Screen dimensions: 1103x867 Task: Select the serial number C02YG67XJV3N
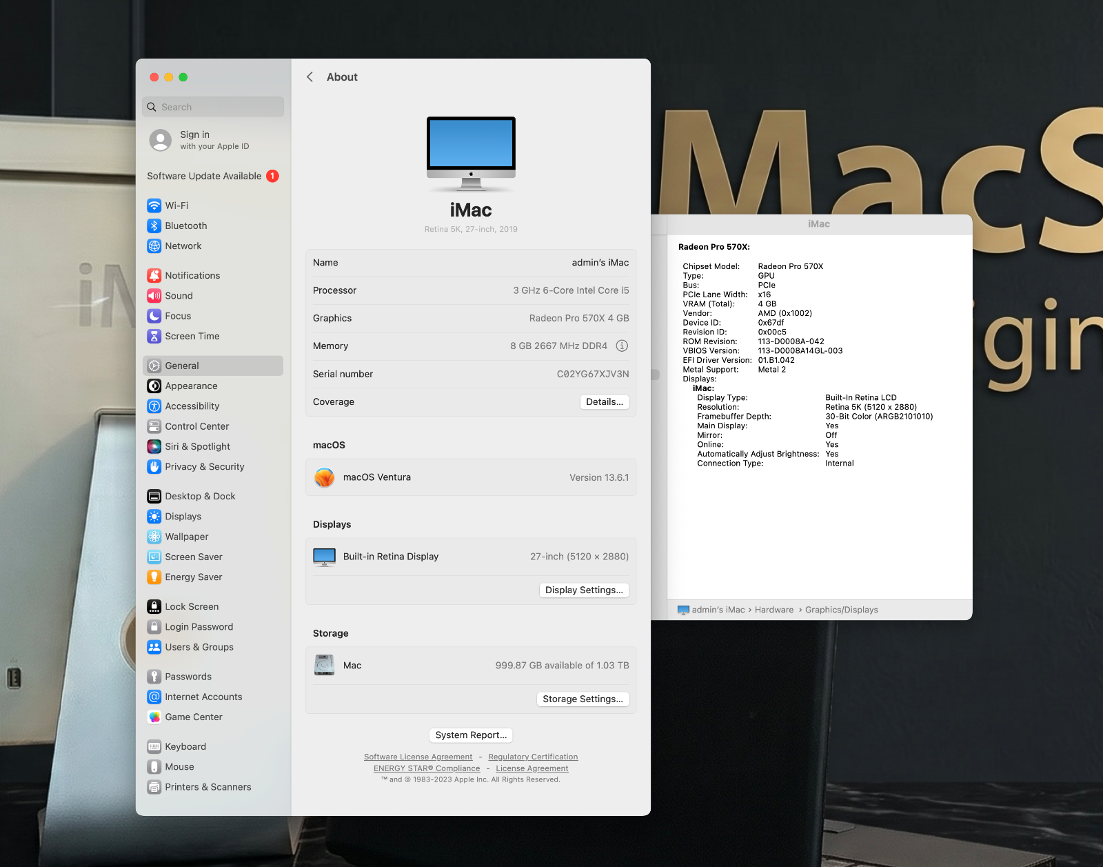(593, 374)
